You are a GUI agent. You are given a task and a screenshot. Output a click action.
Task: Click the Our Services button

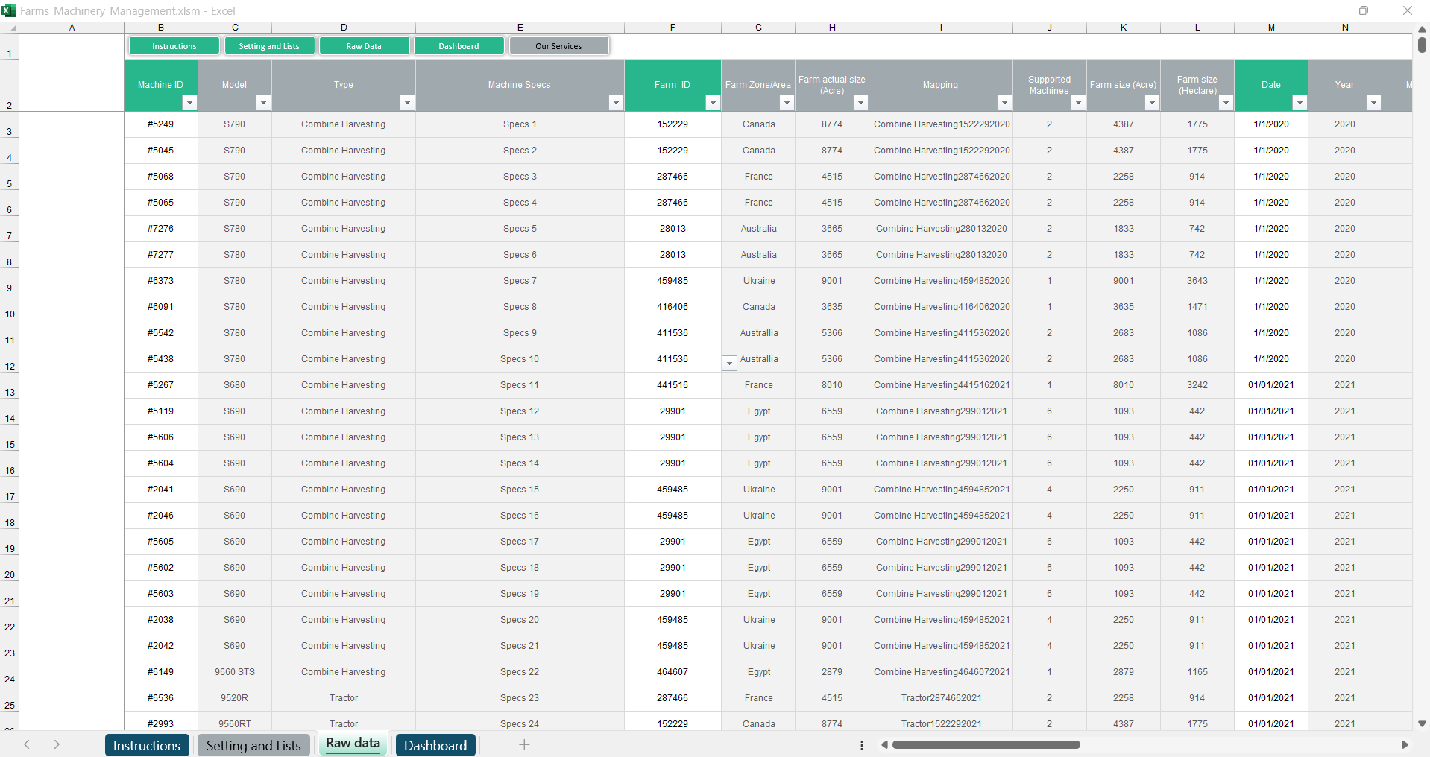pyautogui.click(x=558, y=46)
